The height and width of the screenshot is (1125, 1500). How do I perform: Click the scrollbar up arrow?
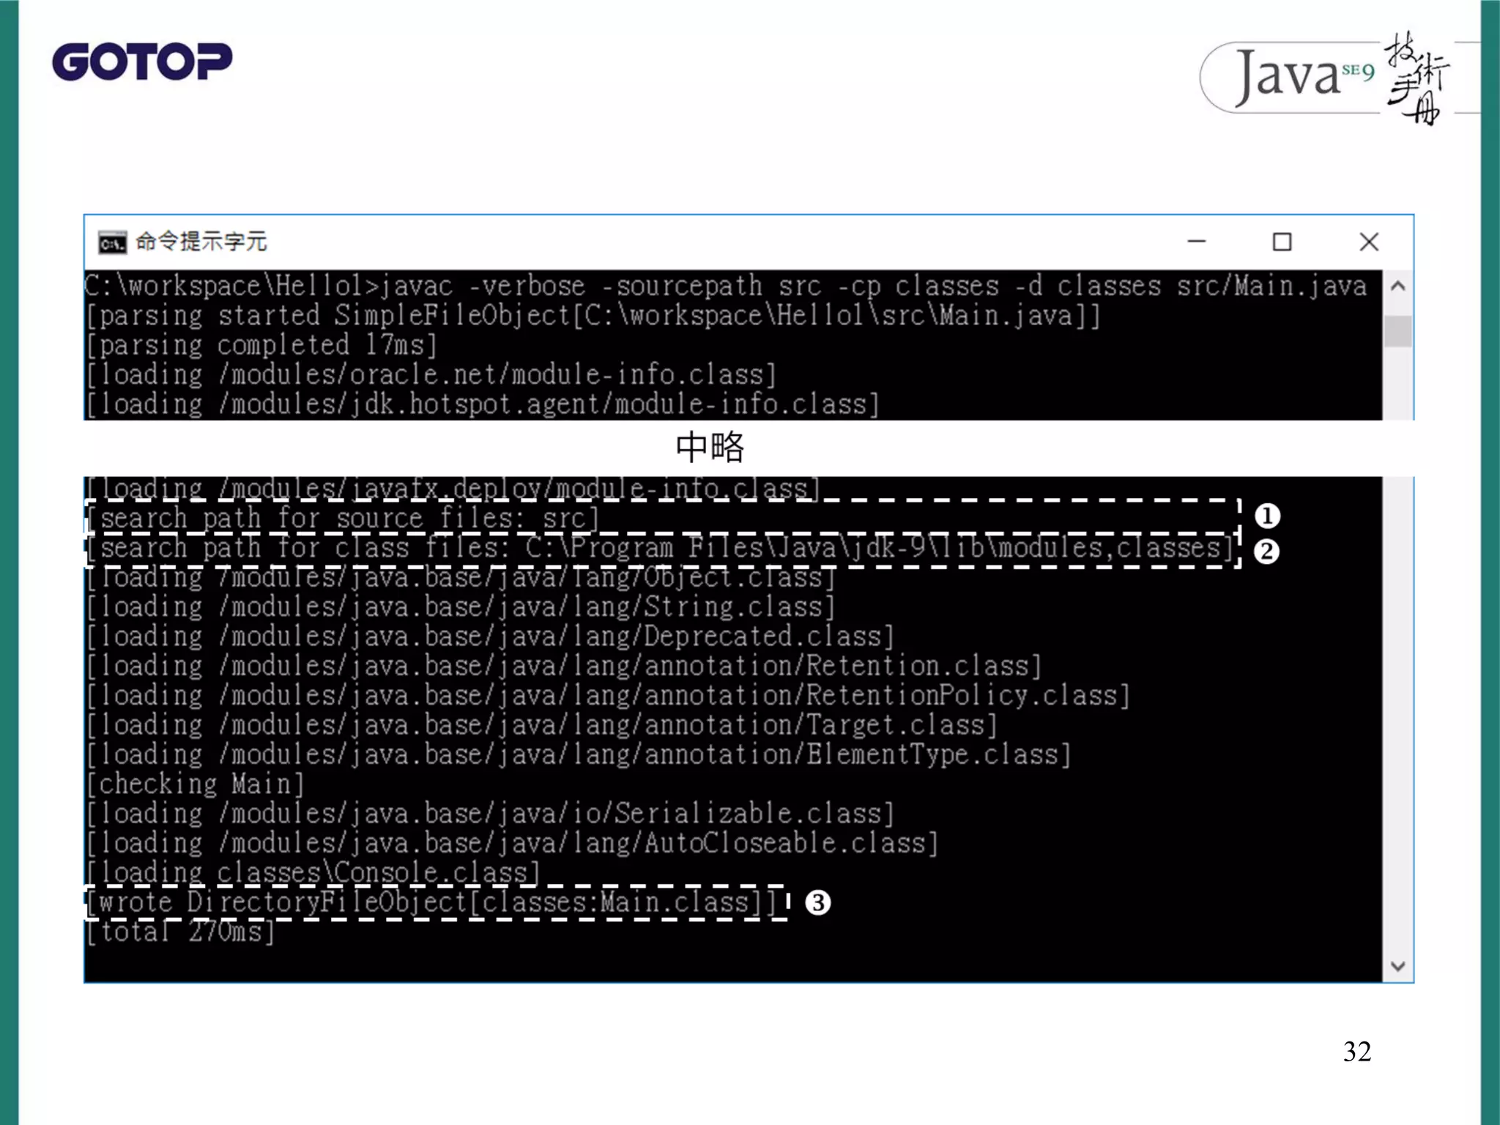(x=1397, y=286)
